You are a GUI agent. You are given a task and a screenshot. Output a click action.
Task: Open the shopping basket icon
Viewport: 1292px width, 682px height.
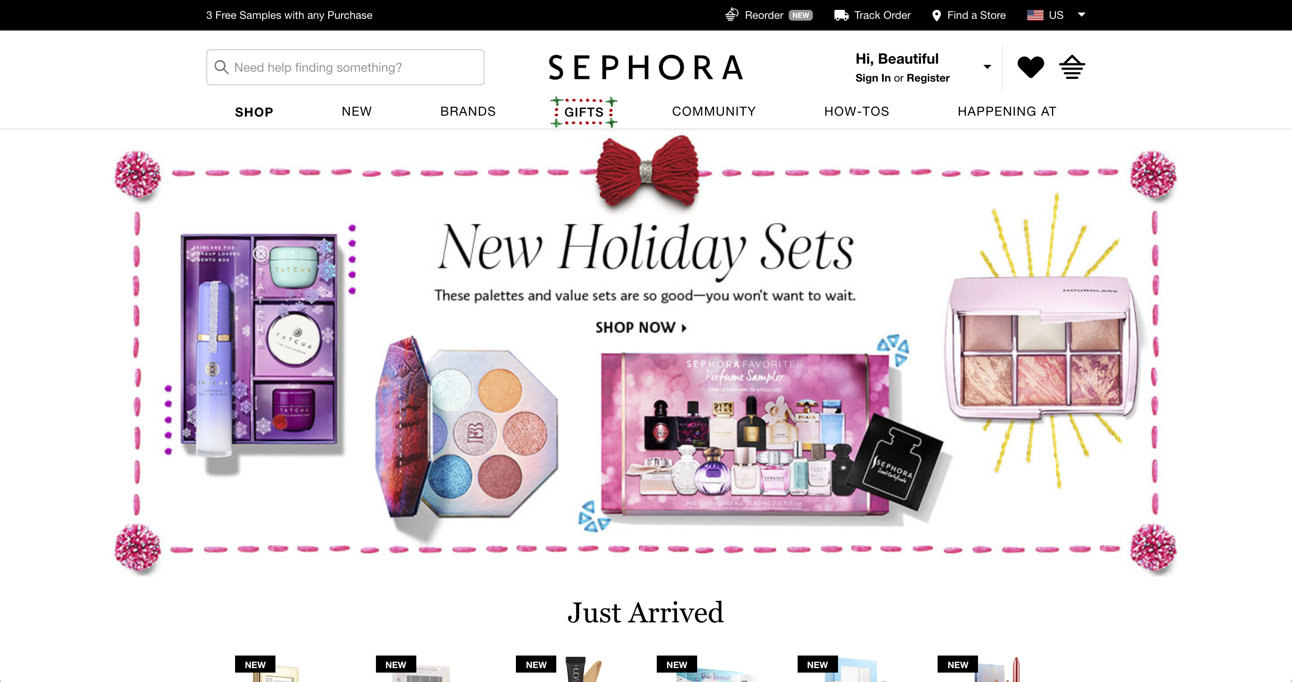coord(1072,67)
